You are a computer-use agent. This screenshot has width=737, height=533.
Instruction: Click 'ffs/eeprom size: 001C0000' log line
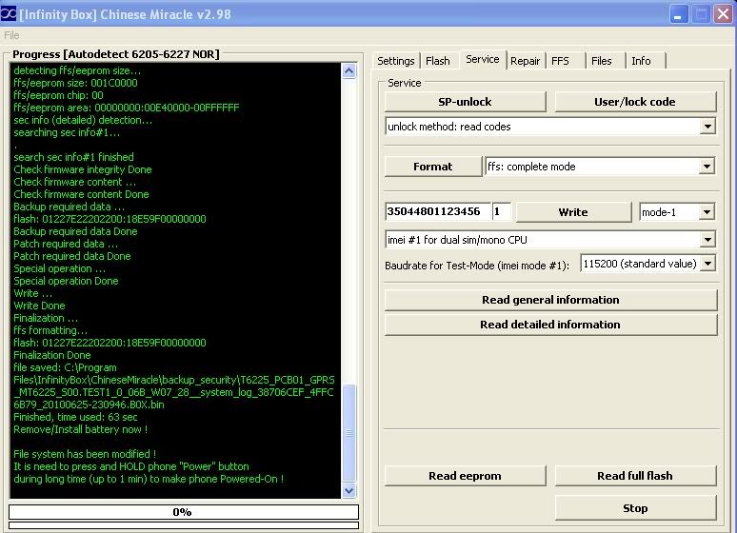click(75, 83)
